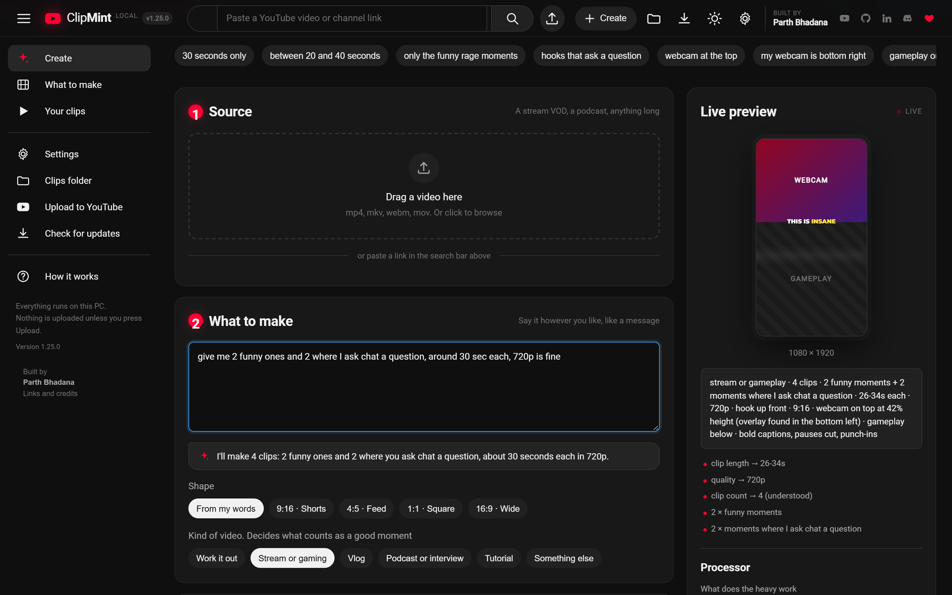The width and height of the screenshot is (952, 595).
Task: Focus the YouTube link search field
Action: tap(352, 18)
